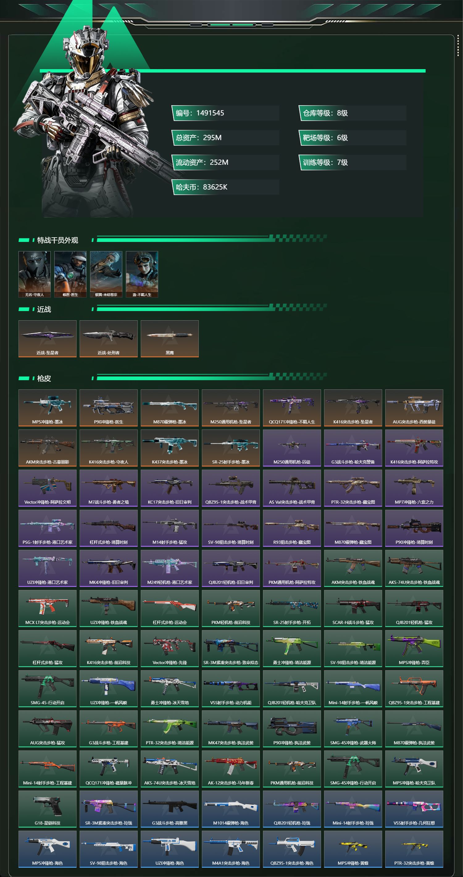Select the 无名-守夜人 operator skin portrait
Viewport: 463px width, 877px height.
click(34, 274)
